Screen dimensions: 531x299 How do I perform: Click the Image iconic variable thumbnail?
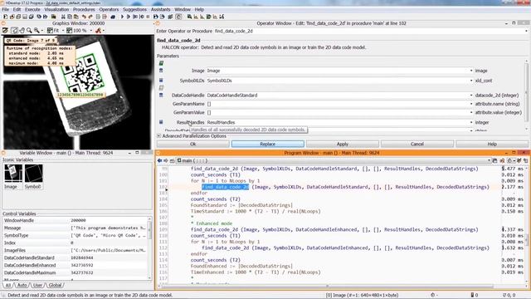click(x=13, y=174)
